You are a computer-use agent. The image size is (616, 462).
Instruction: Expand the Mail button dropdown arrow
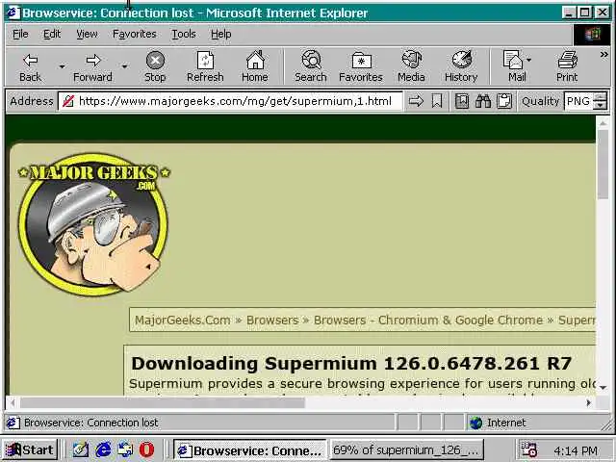[x=529, y=60]
